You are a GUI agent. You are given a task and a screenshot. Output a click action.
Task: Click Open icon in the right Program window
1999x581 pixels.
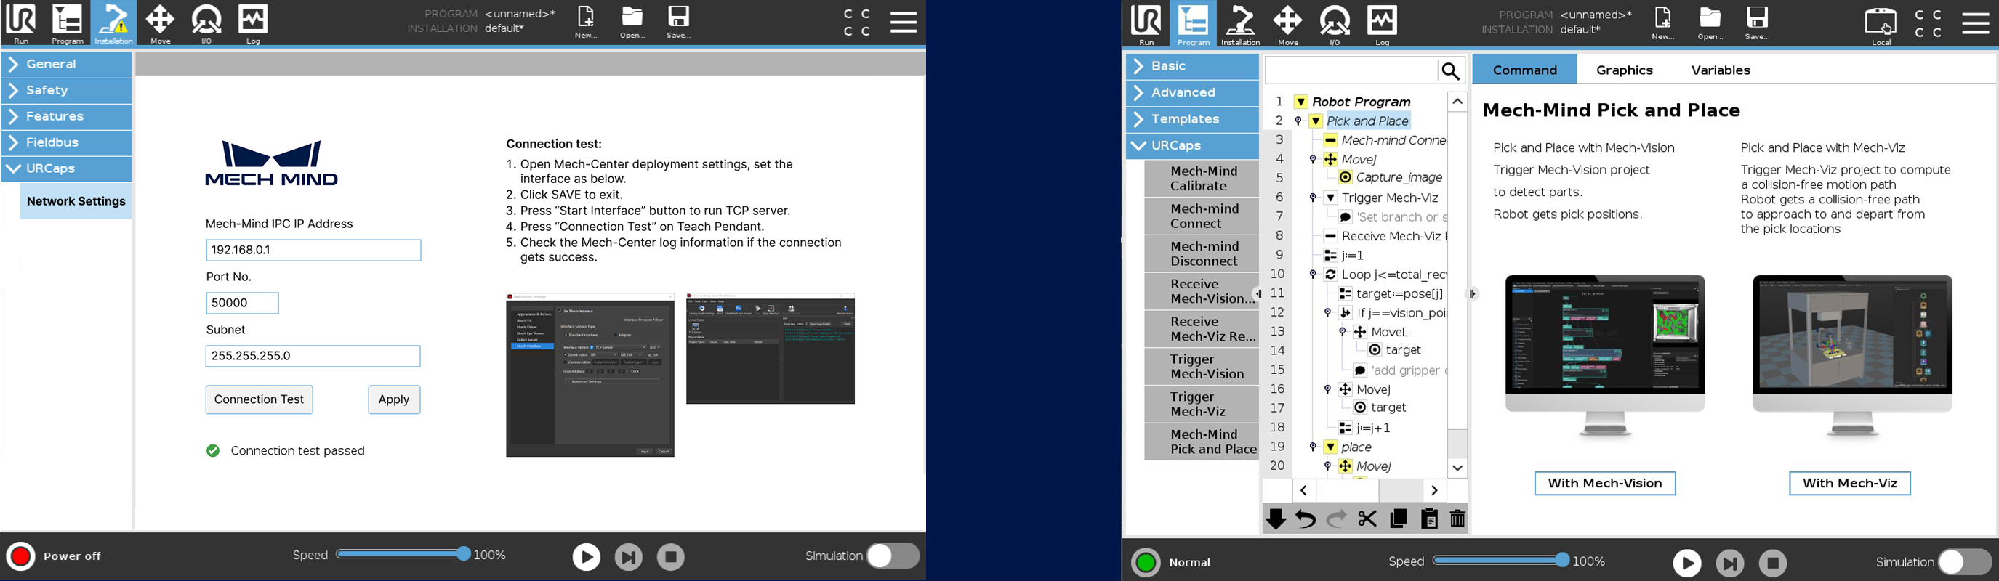coord(1710,24)
